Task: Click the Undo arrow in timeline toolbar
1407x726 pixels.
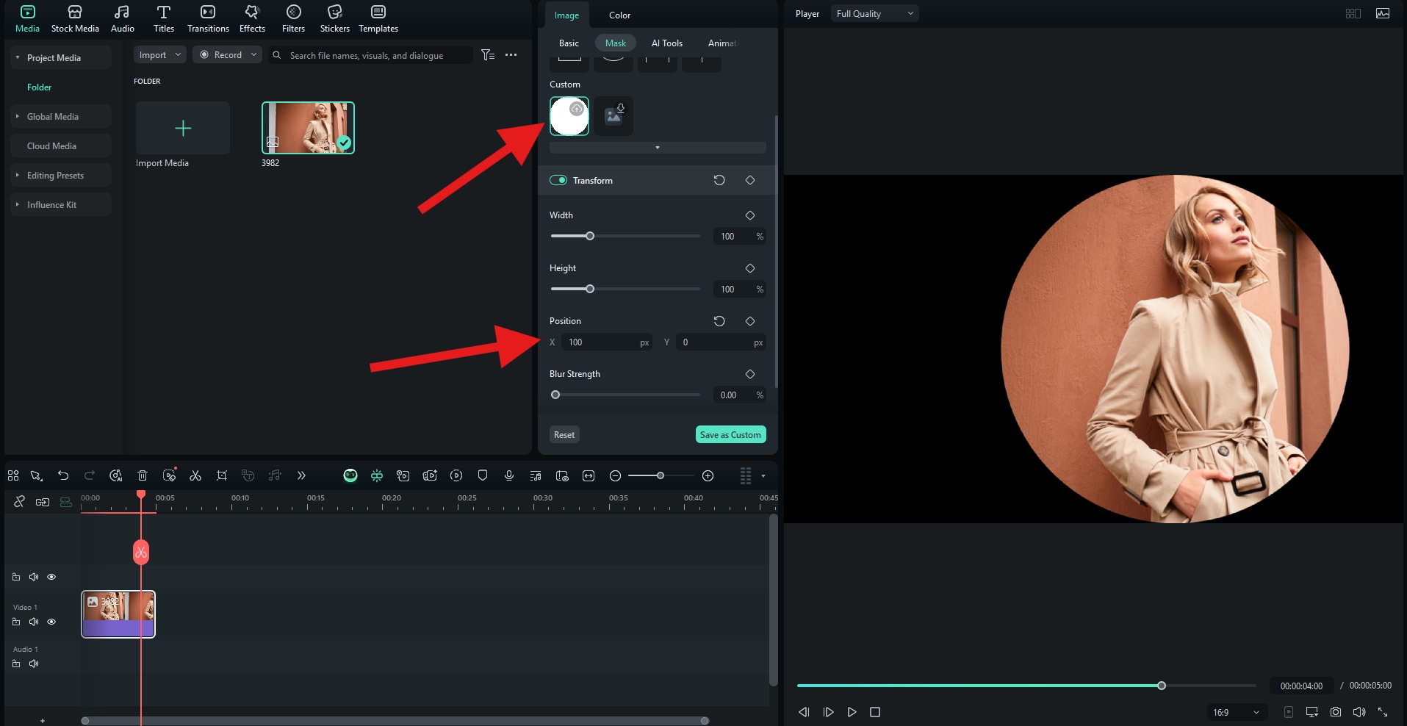Action: click(x=63, y=475)
